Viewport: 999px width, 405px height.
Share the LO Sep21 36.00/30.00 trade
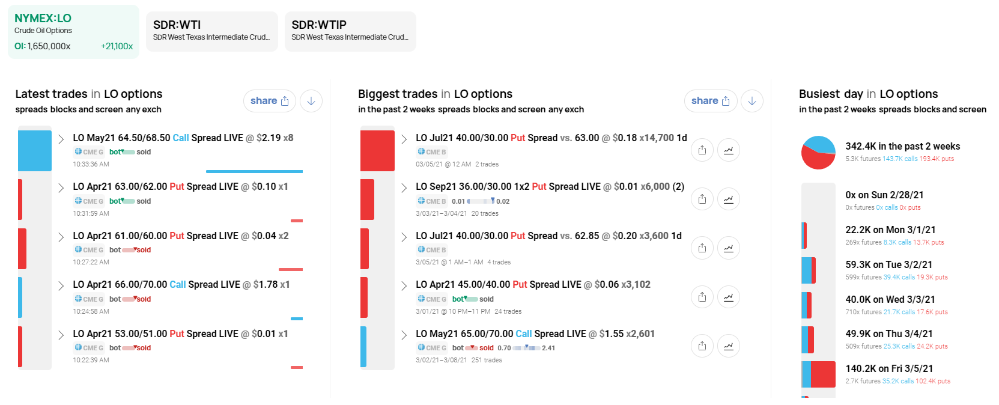click(702, 199)
